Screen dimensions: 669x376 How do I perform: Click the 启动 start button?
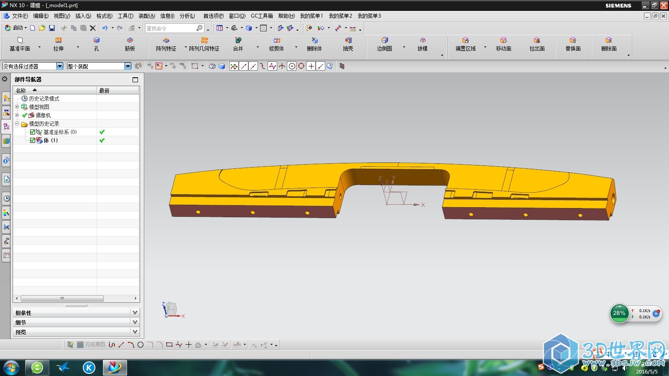15,28
